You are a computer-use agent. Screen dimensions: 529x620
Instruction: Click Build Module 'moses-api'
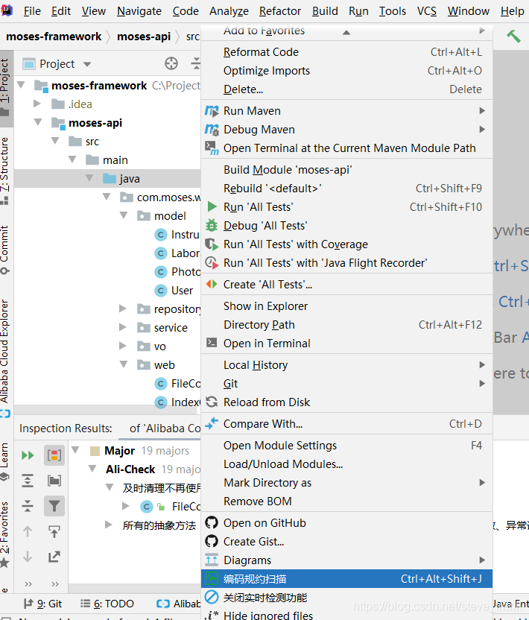(346, 170)
